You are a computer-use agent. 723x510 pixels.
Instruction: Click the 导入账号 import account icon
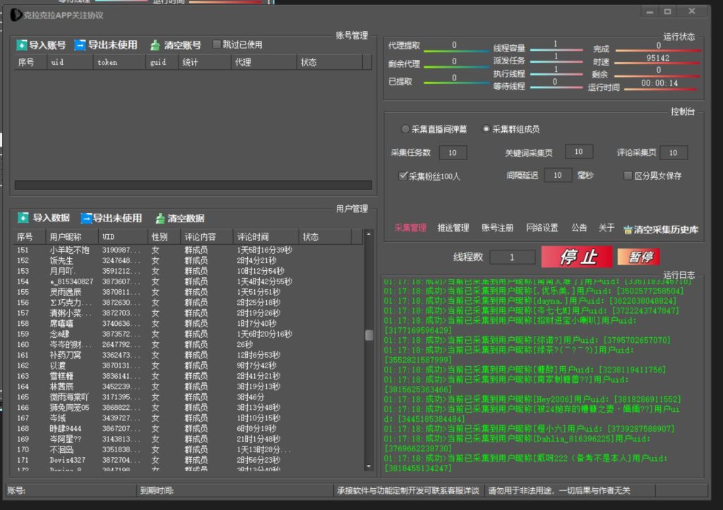22,45
